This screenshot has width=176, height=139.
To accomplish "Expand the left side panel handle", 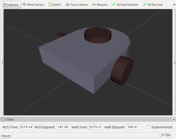I will pos(2,62).
